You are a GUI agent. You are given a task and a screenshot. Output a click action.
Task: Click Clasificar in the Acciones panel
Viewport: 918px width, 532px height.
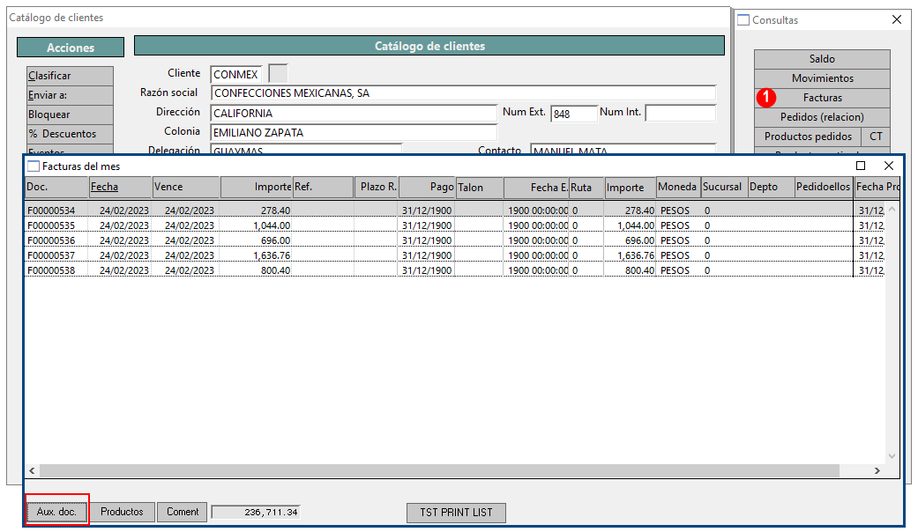click(70, 76)
